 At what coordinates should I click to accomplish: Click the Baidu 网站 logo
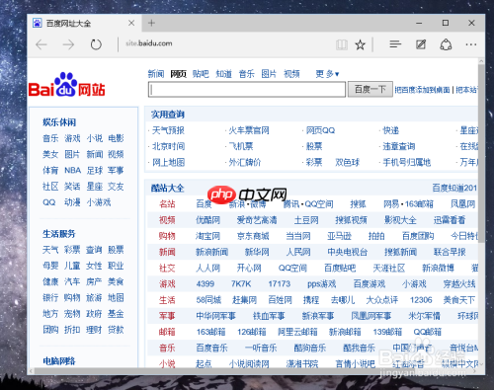(x=66, y=85)
